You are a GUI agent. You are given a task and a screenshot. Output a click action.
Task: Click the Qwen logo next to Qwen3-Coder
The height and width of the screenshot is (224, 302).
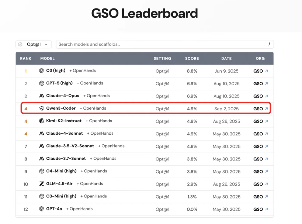pos(42,108)
